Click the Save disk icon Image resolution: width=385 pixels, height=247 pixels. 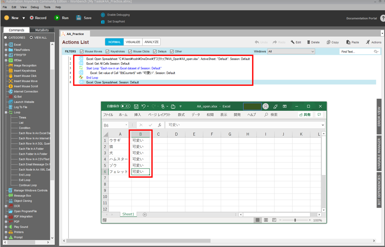click(x=79, y=18)
